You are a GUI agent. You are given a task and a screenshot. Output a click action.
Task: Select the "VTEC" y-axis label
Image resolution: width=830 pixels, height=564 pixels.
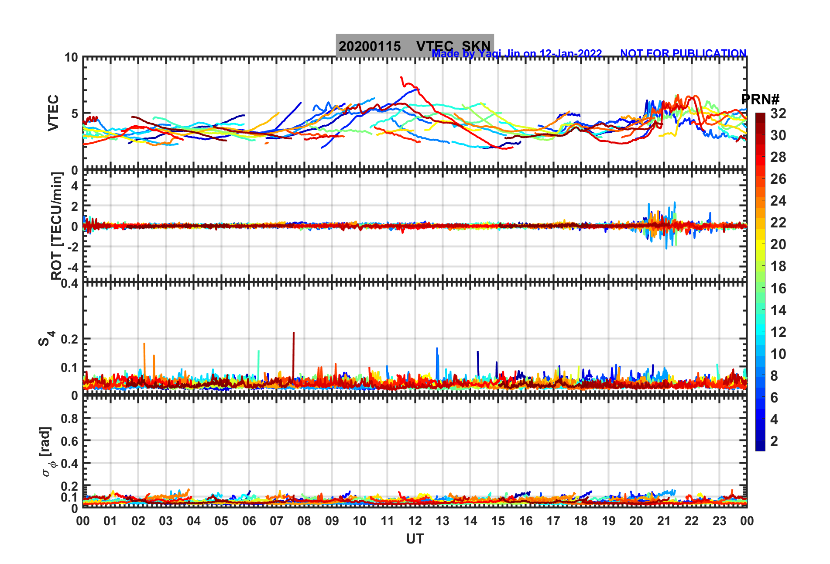(53, 113)
